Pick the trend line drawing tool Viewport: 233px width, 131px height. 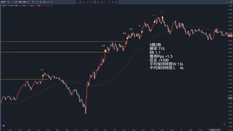point(98,2)
